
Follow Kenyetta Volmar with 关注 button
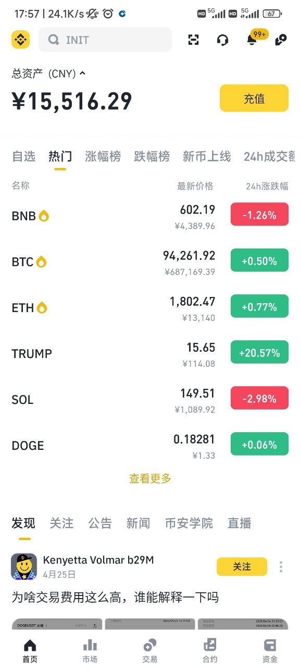[x=242, y=566]
